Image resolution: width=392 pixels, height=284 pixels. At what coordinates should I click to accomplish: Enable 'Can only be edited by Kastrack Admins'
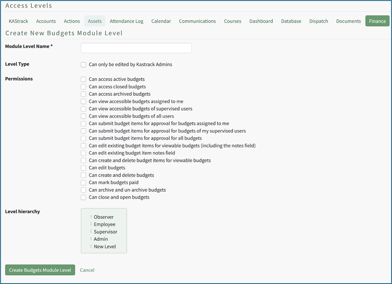click(x=83, y=64)
